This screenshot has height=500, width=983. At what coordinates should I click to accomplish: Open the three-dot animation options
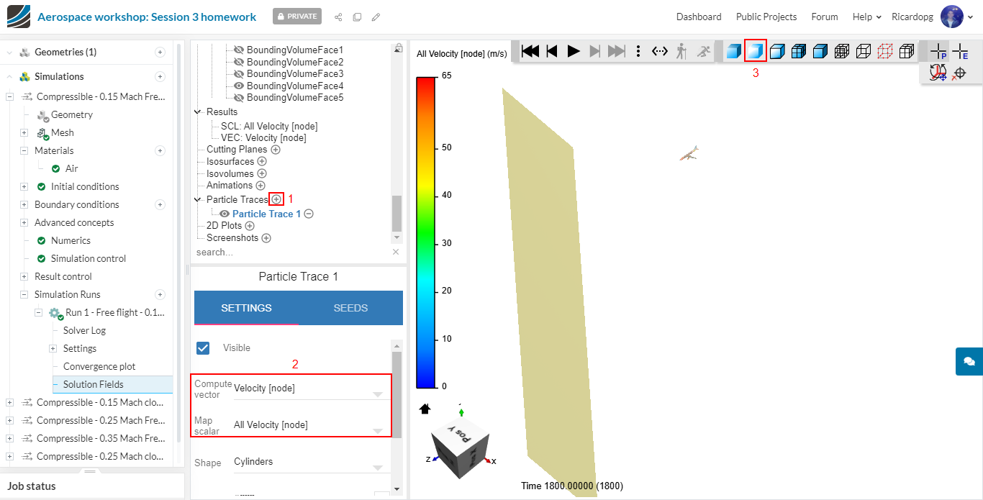coord(638,51)
